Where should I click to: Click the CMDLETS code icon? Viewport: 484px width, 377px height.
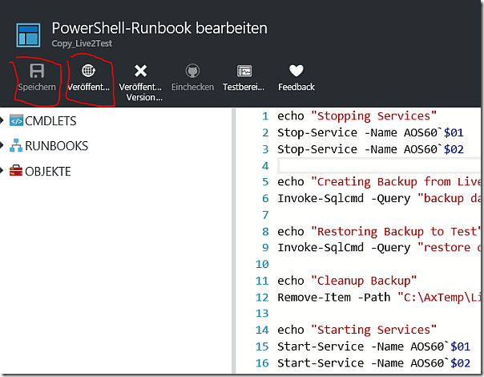(16, 120)
